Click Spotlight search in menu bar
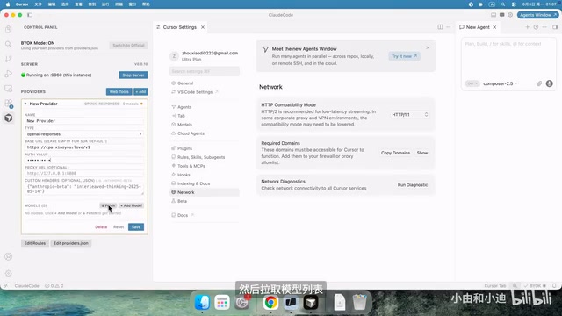 503,4
